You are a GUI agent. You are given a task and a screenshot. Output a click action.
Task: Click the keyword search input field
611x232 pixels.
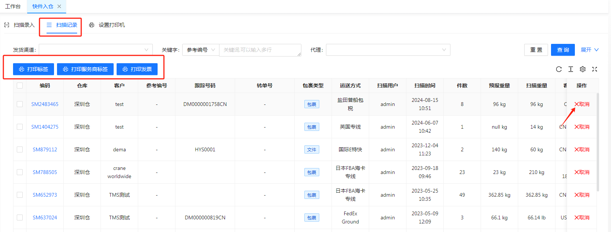tap(260, 50)
